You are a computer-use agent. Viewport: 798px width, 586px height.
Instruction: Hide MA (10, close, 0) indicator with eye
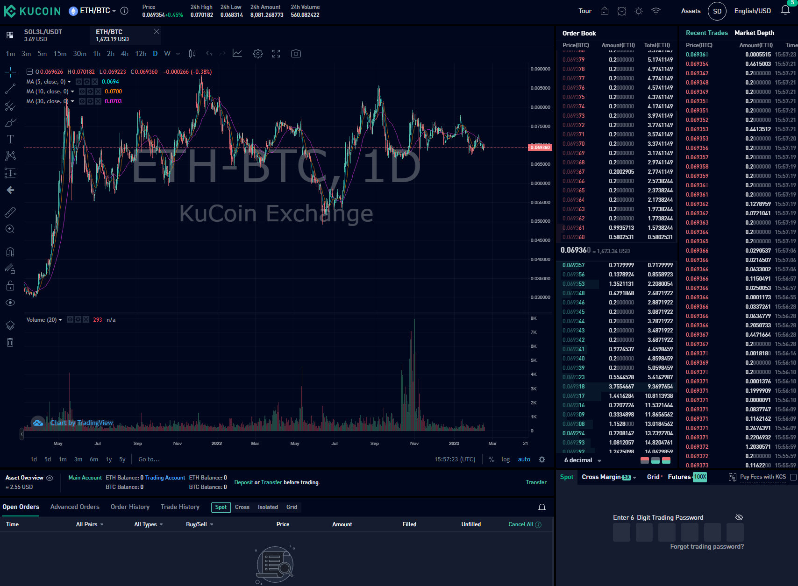(x=82, y=92)
